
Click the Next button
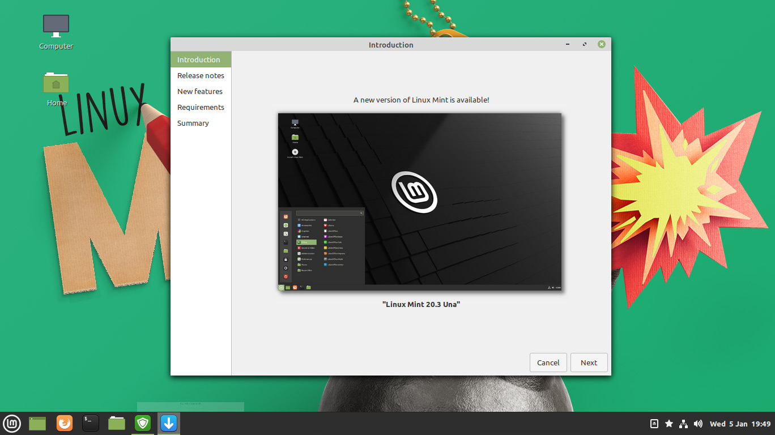589,362
